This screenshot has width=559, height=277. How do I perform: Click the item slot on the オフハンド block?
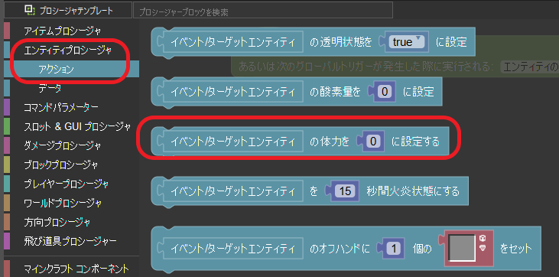coord(462,248)
